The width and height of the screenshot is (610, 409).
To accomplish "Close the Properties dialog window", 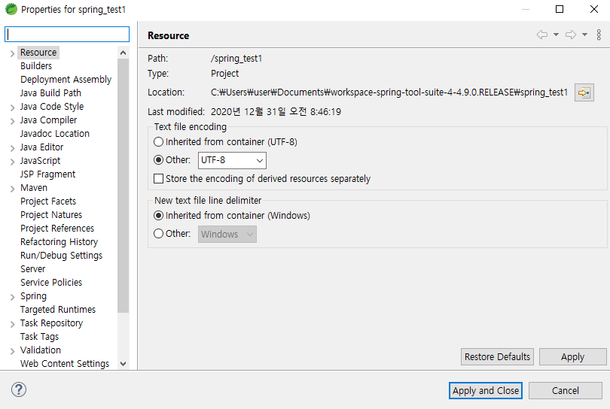I will pos(593,9).
